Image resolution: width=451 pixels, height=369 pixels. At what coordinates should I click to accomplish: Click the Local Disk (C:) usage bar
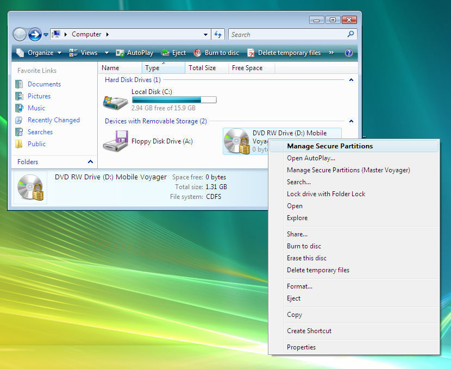[x=174, y=100]
